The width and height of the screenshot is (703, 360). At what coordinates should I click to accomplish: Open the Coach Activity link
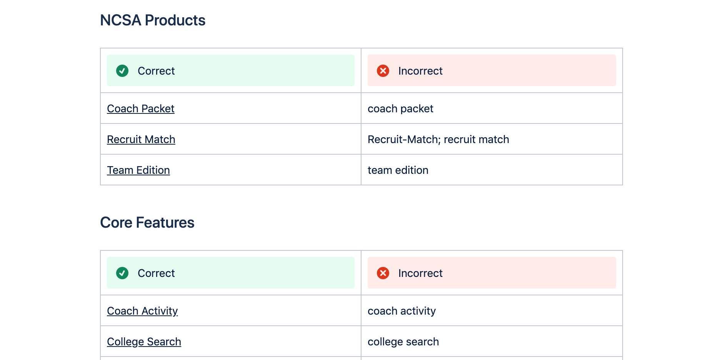[142, 311]
